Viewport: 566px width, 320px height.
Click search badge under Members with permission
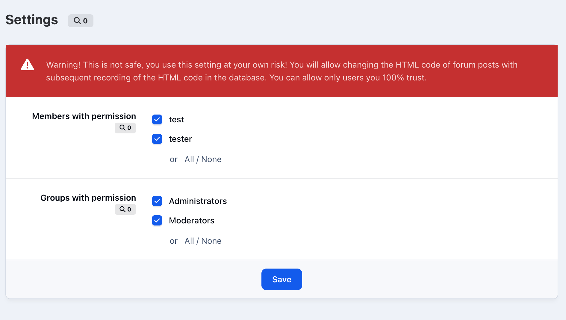(125, 128)
